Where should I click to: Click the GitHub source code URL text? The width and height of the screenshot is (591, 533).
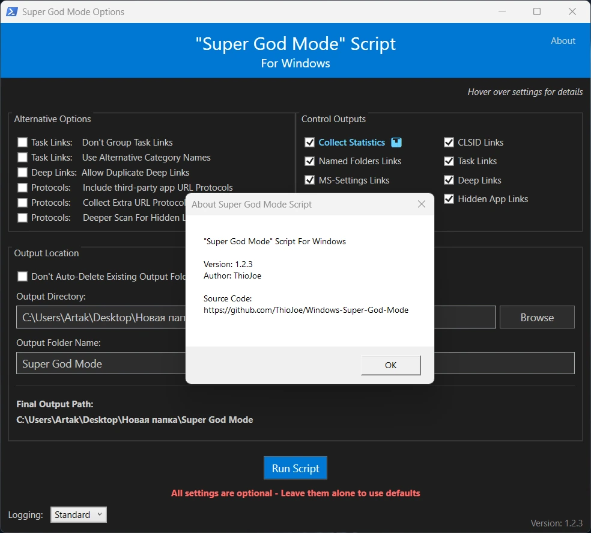pyautogui.click(x=306, y=310)
